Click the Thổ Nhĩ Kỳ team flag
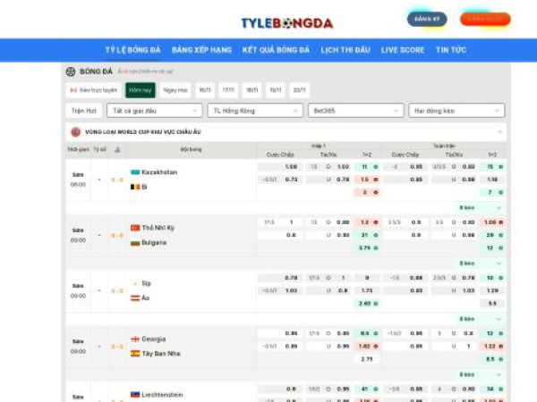 tap(135, 228)
